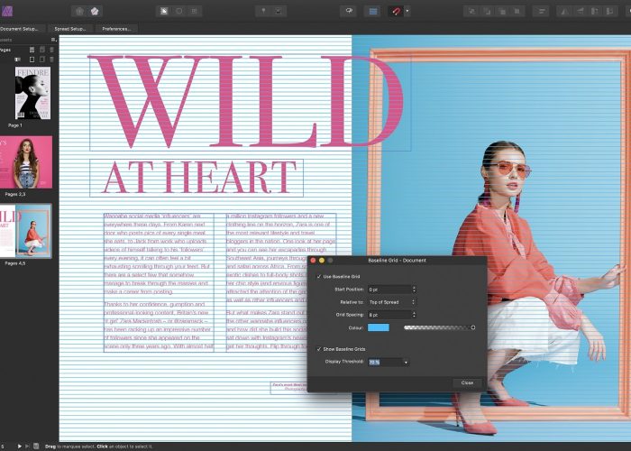Uncheck the Show Baseline Grids checkbox
Viewport: 631px width, 451px height.
(319, 349)
